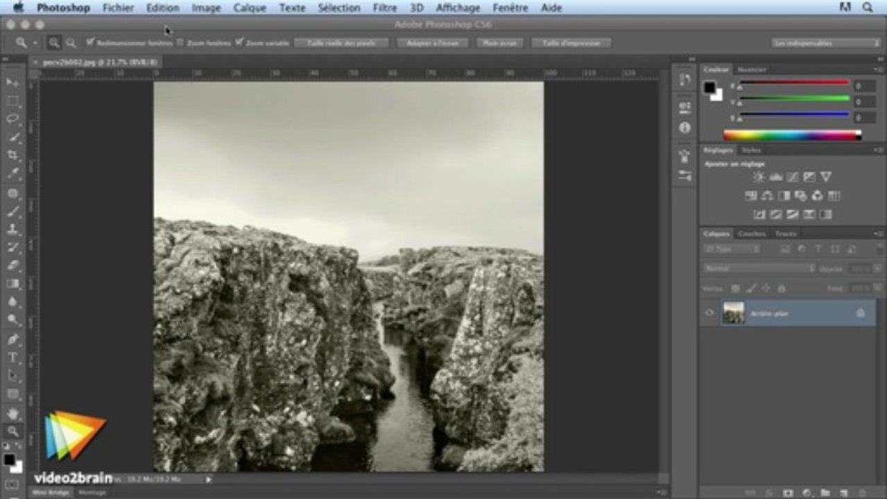Open zoom tool preset picker arrow
The width and height of the screenshot is (887, 499).
[x=35, y=43]
